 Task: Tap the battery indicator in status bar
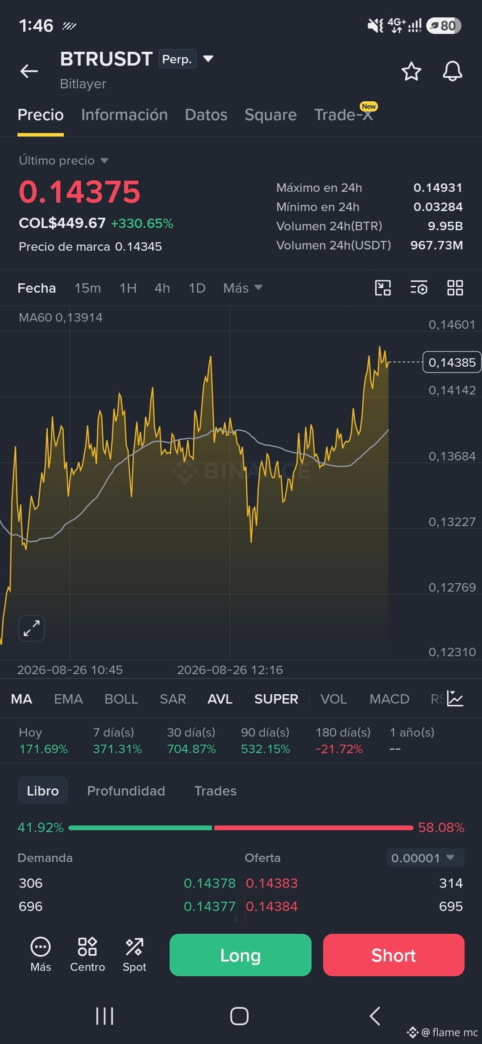click(444, 25)
